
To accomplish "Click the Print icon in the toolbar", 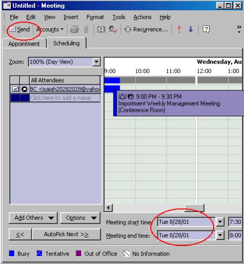I will tap(74, 29).
